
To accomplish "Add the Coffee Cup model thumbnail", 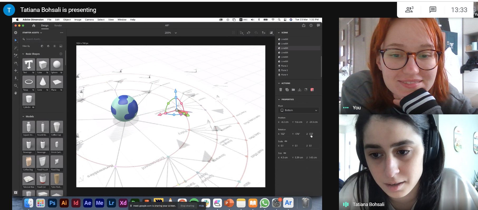I will point(57,127).
